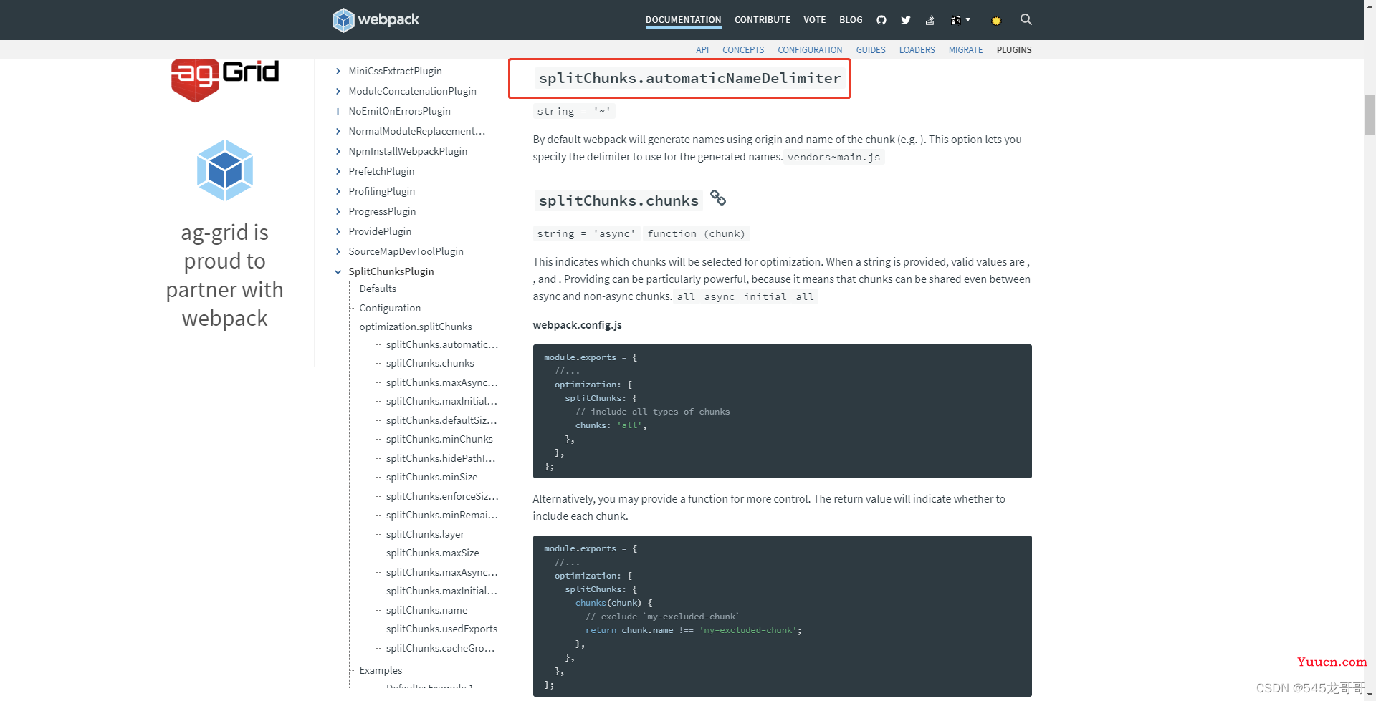
Task: Switch to the GUIDES tab
Action: (871, 50)
